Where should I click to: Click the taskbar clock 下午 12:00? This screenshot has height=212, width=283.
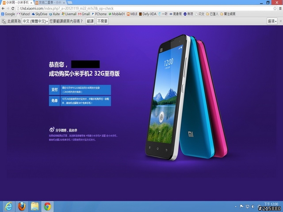tap(271, 204)
